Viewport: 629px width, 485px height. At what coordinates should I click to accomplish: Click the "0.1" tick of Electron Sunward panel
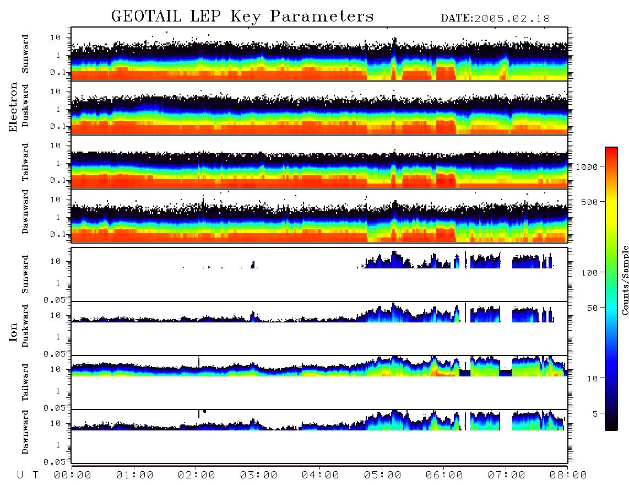pyautogui.click(x=58, y=73)
